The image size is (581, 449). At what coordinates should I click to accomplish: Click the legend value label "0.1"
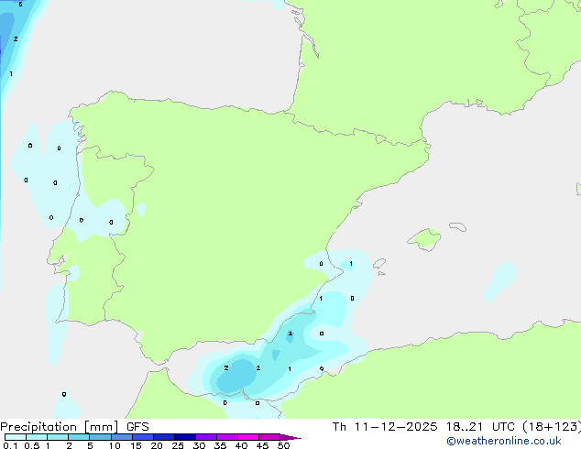tap(10, 445)
